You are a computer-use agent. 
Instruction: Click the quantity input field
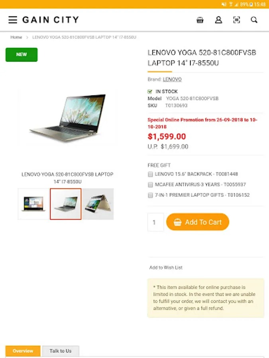pyautogui.click(x=155, y=222)
